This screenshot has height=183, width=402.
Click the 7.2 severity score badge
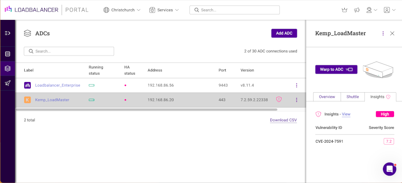pyautogui.click(x=389, y=141)
